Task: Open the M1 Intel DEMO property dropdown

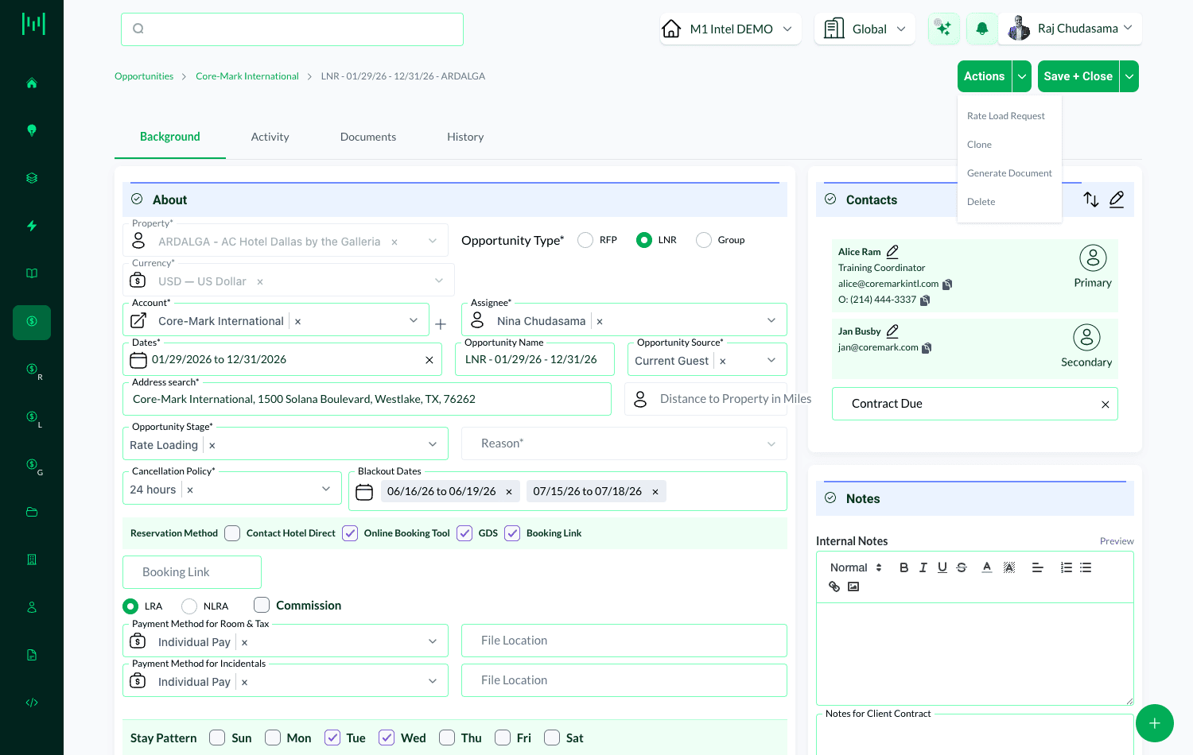Action: [x=731, y=29]
